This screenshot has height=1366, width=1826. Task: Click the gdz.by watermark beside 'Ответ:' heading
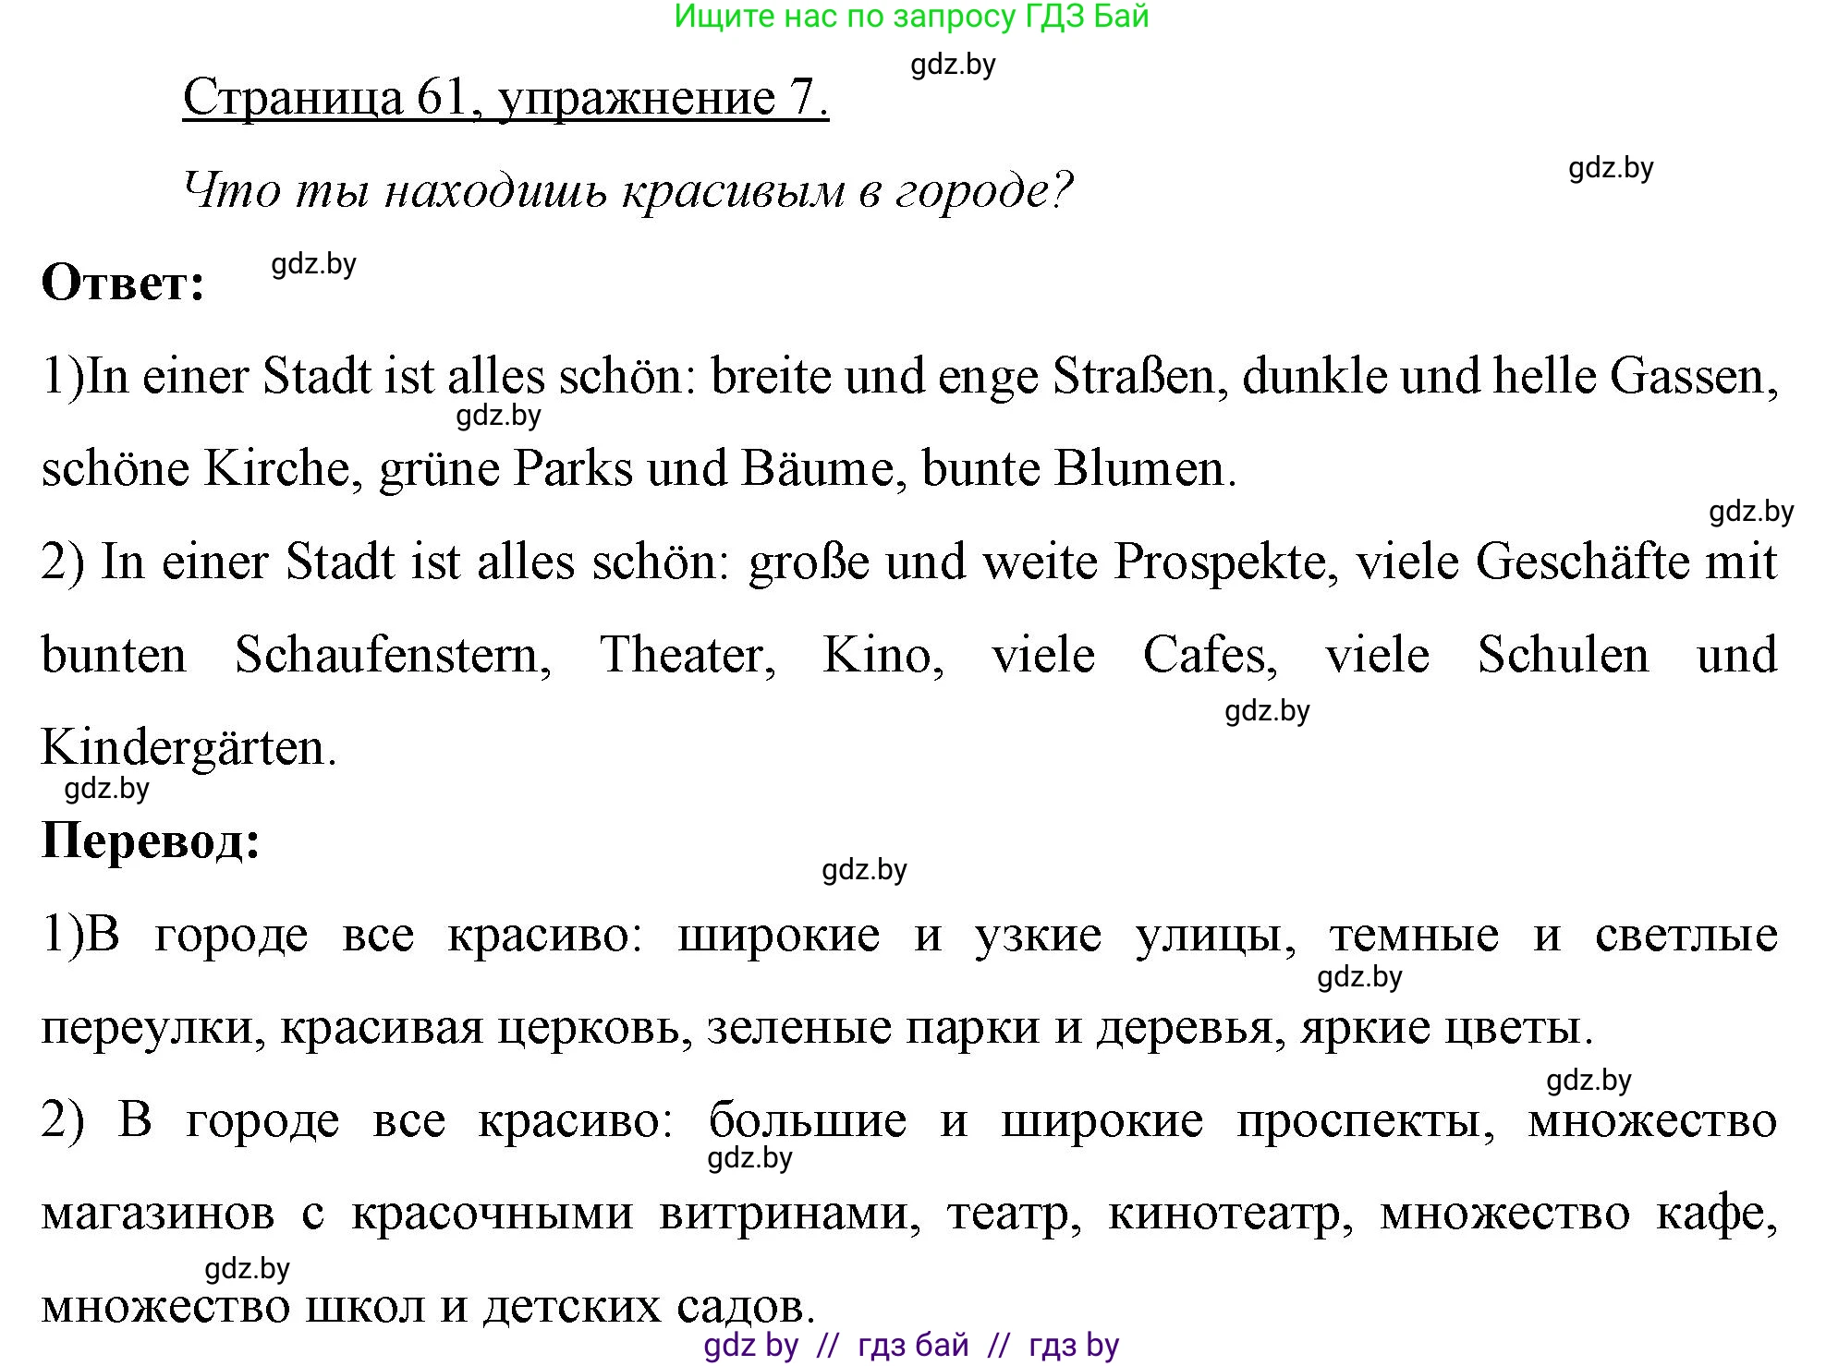(x=314, y=265)
